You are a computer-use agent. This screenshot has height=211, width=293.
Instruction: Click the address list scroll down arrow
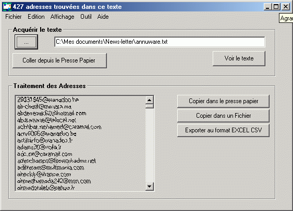pos(149,187)
